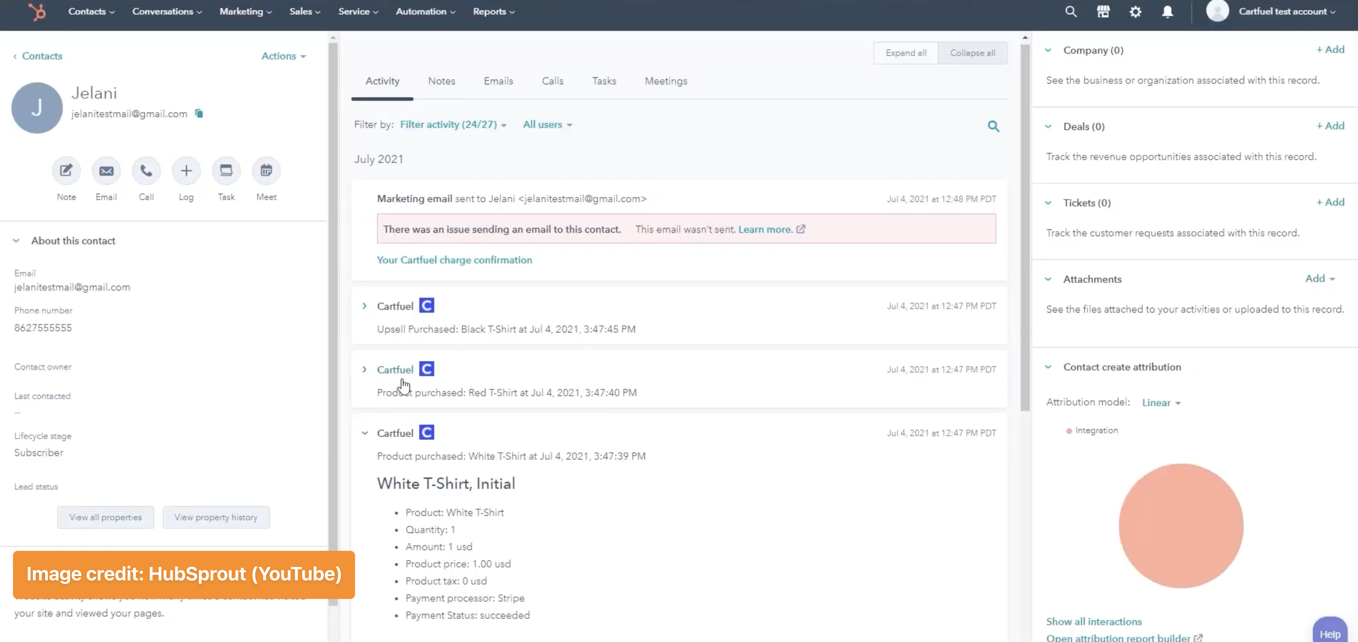This screenshot has height=642, width=1358.
Task: Create a Note with the pencil icon
Action: coord(66,171)
